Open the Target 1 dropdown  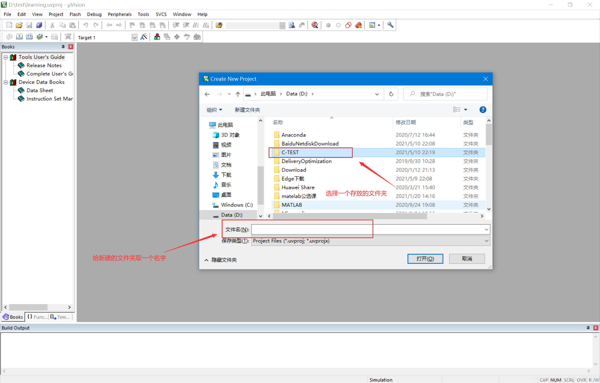[134, 37]
